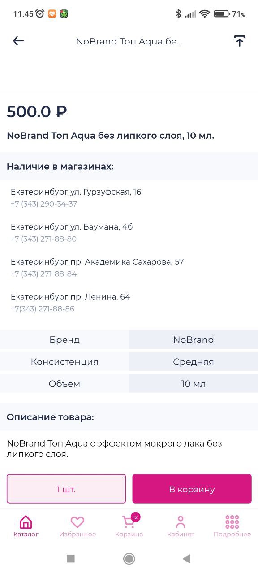Tap the truncated product title in header
The width and height of the screenshot is (258, 575).
(x=129, y=41)
